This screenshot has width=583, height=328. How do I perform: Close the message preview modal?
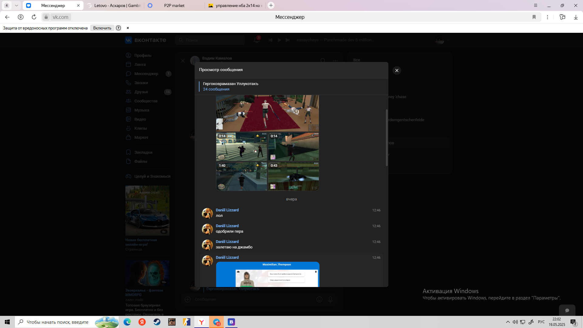click(x=397, y=70)
